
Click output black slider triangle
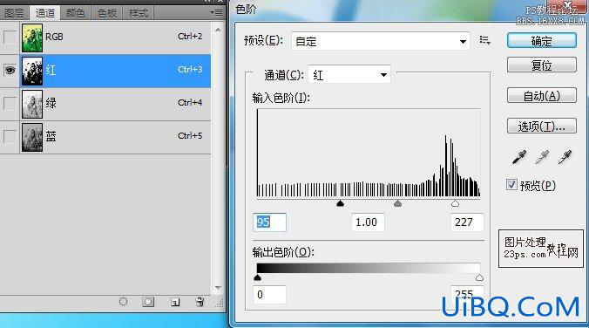click(x=257, y=277)
